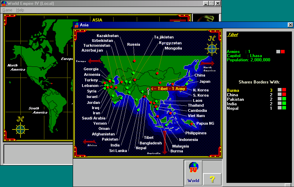Select the Laos country label
294x187 pixels.
(198, 100)
